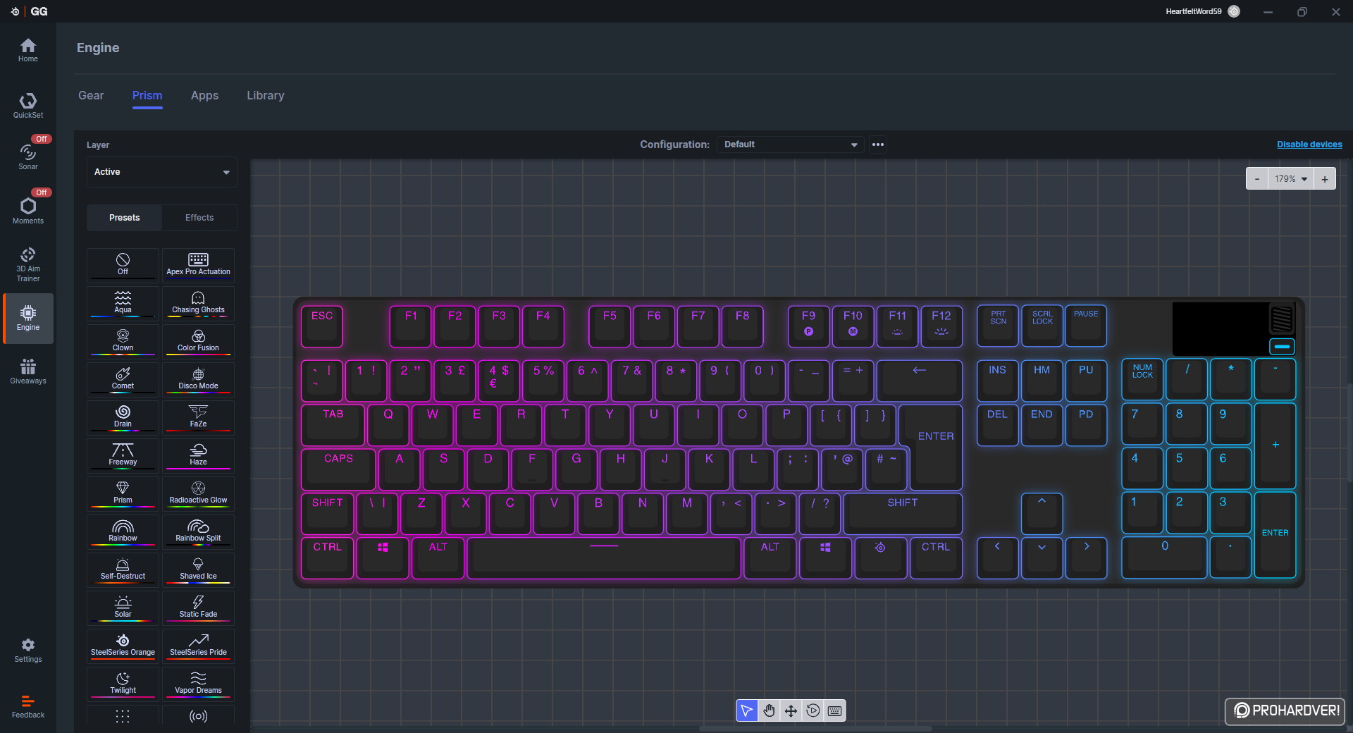Viewport: 1353px width, 733px height.
Task: Open Settings in the sidebar
Action: [28, 650]
